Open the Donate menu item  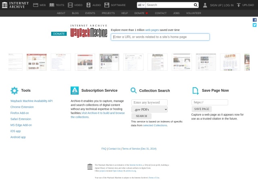pos(139,13)
